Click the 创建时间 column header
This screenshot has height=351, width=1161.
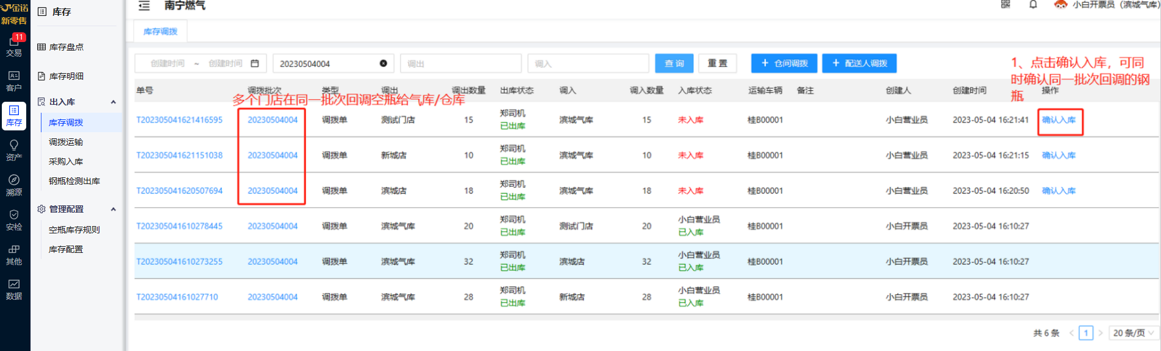point(970,90)
